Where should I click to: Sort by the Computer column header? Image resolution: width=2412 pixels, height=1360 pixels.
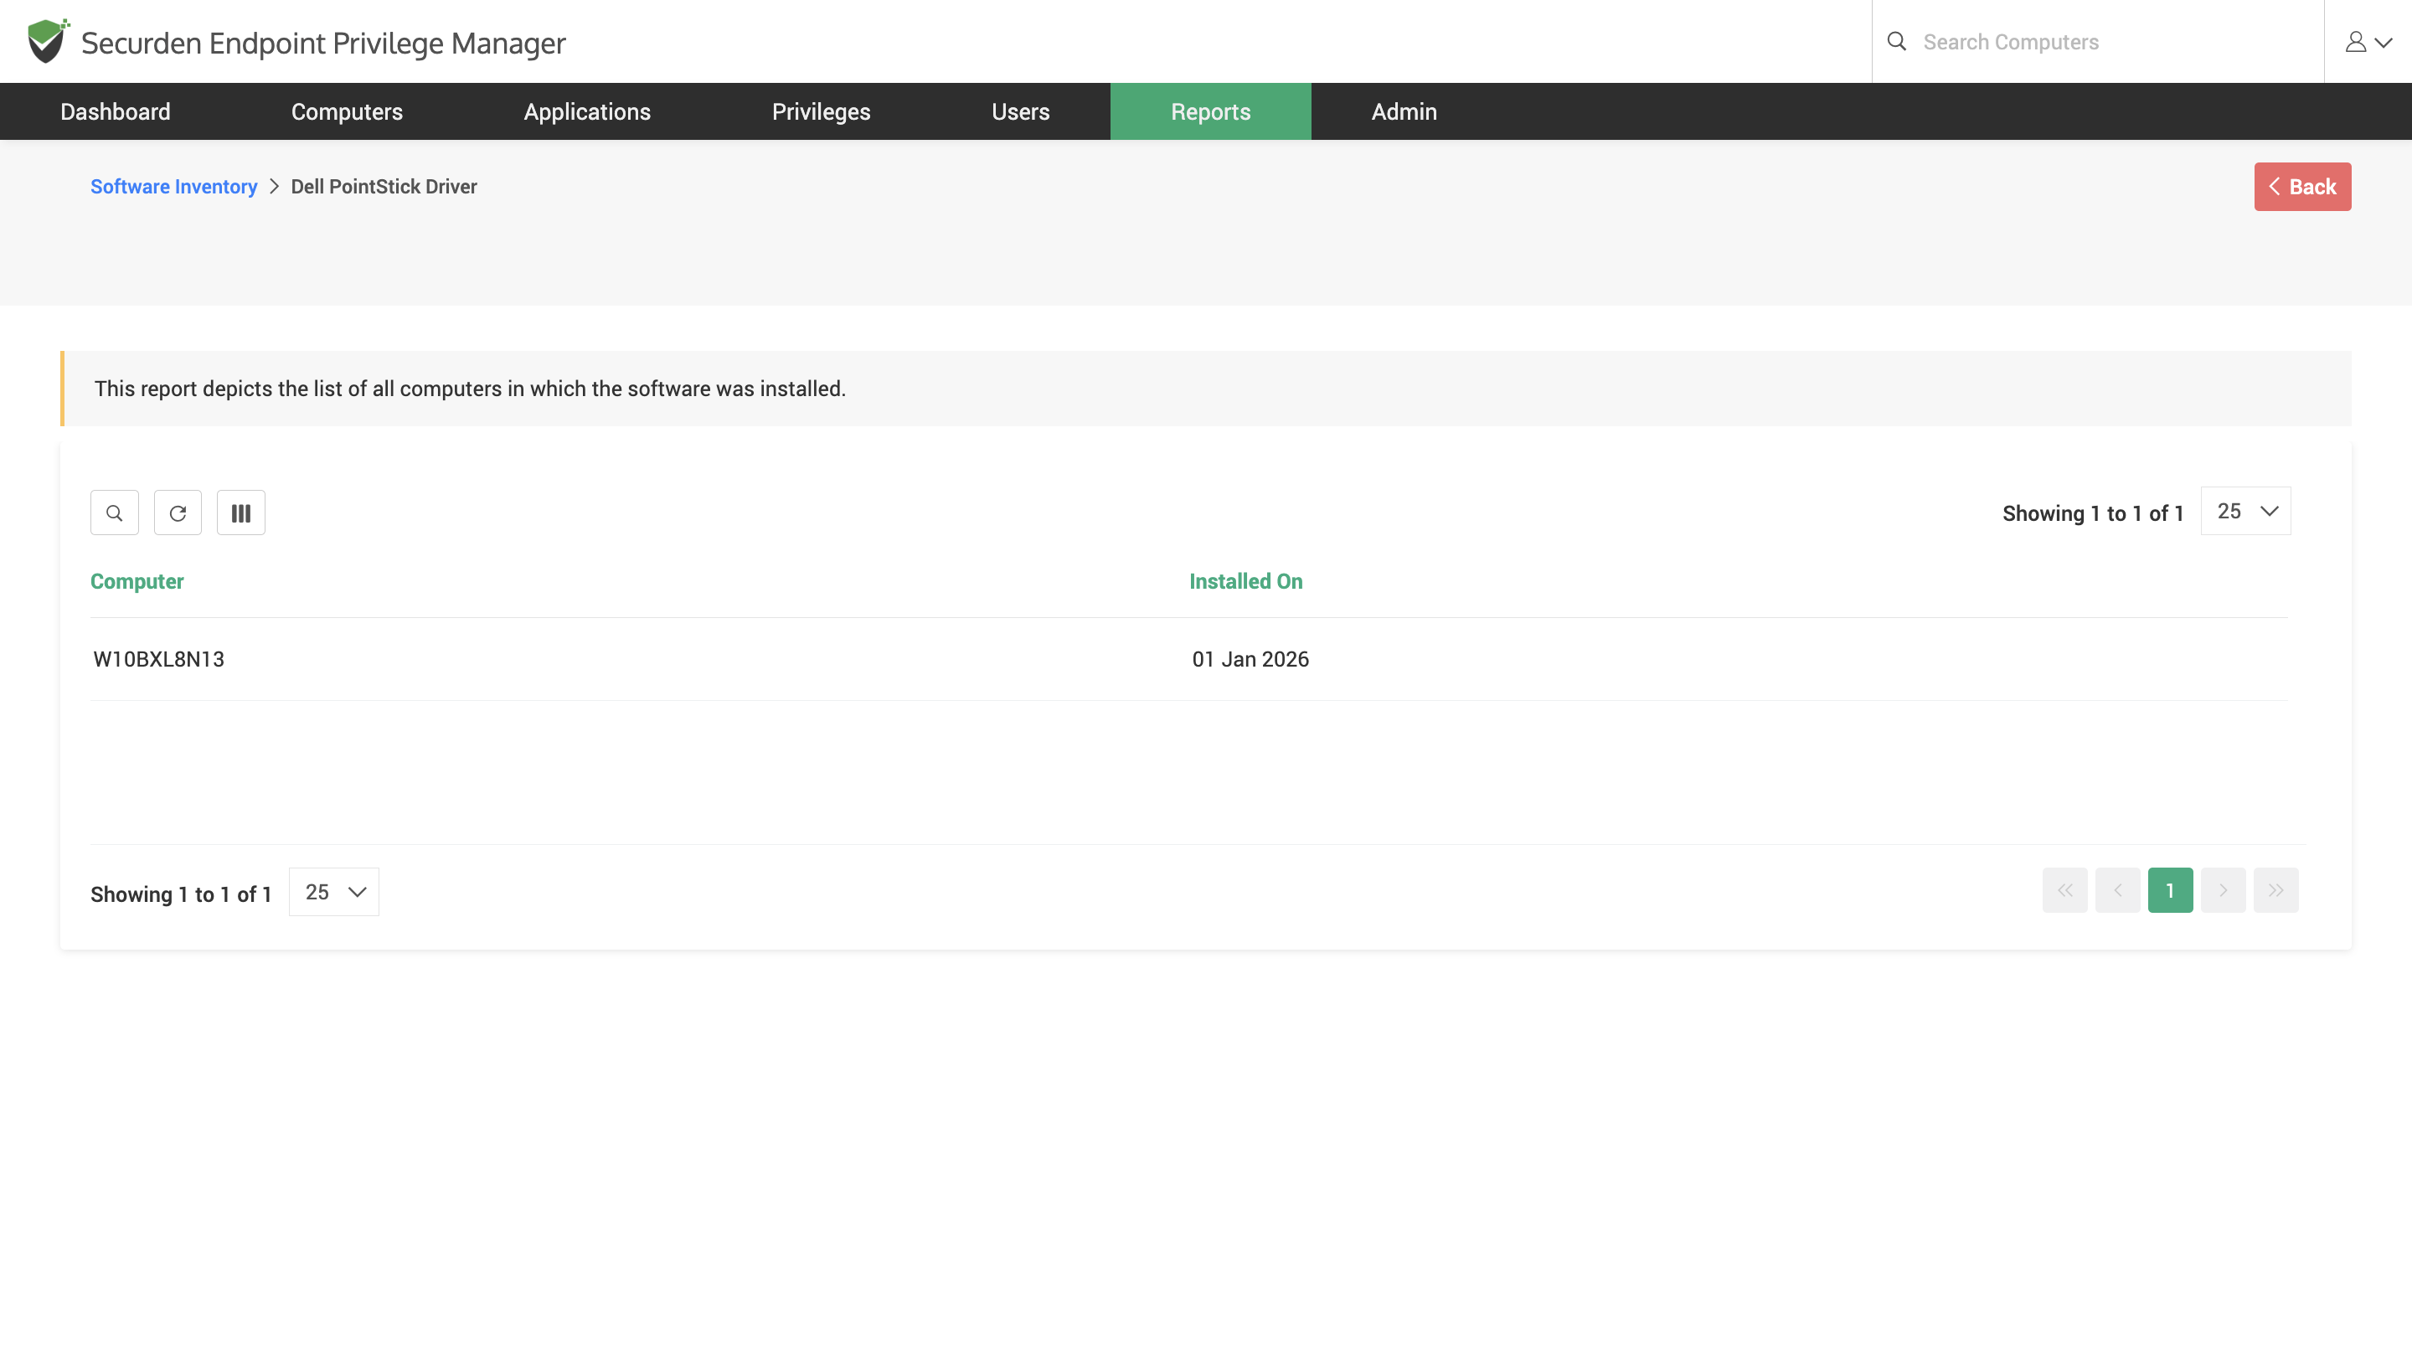(x=137, y=581)
